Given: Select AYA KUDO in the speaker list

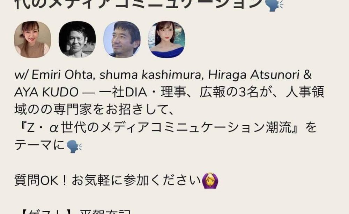Looking at the screenshot, I should pyautogui.click(x=46, y=92).
